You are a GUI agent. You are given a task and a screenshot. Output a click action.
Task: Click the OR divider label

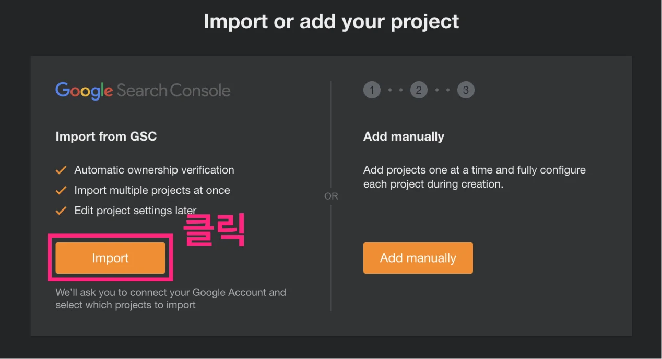click(x=331, y=196)
